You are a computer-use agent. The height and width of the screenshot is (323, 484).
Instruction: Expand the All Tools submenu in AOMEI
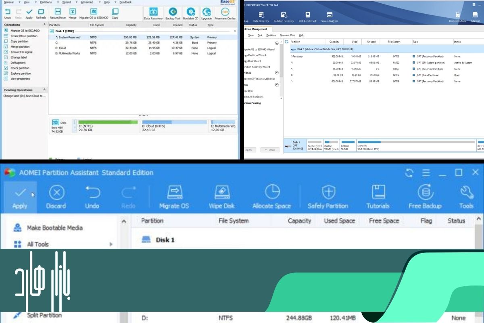click(x=111, y=244)
